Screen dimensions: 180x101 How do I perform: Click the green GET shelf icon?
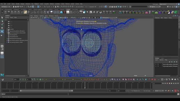click(176, 12)
